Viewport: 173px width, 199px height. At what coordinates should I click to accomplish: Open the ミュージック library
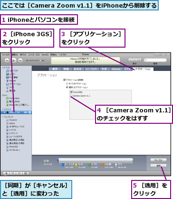pyautogui.click(x=12, y=70)
